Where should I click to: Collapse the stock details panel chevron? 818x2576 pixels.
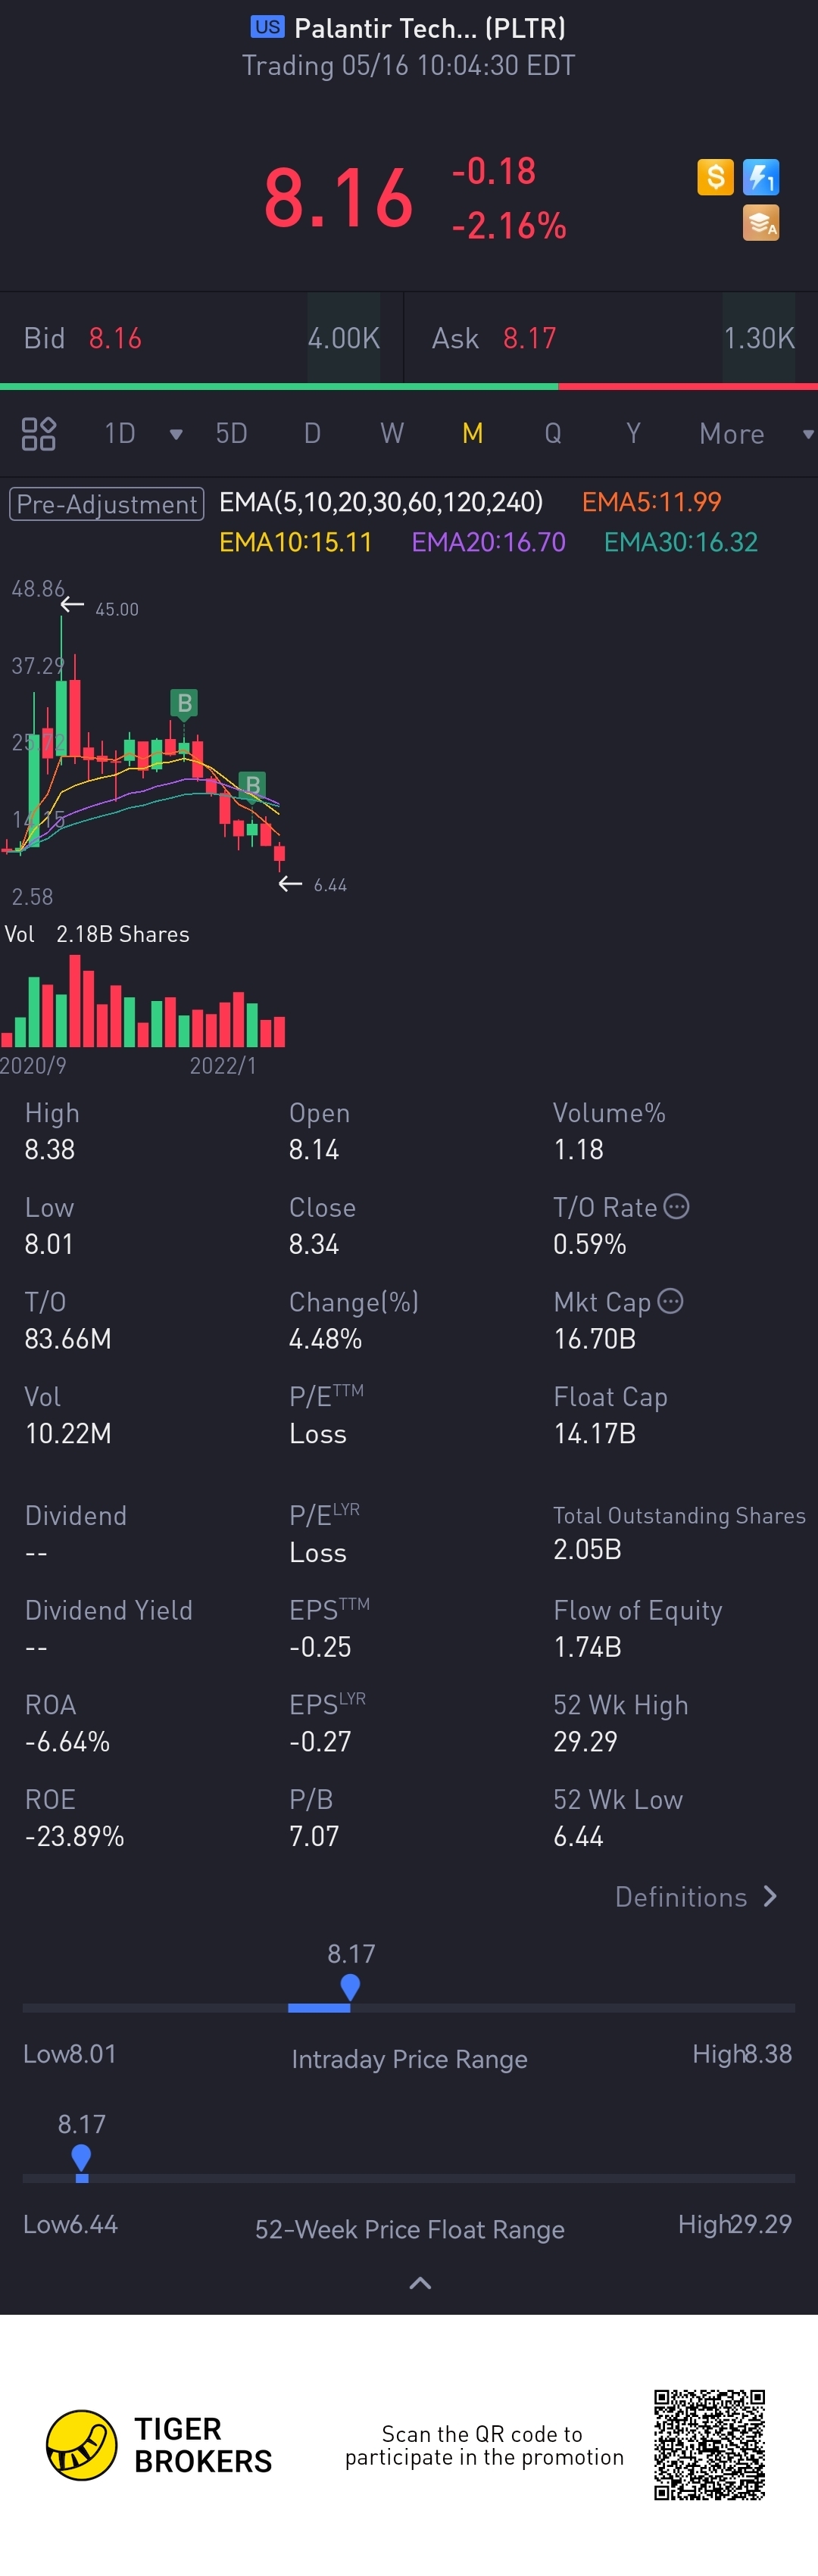coord(421,2283)
